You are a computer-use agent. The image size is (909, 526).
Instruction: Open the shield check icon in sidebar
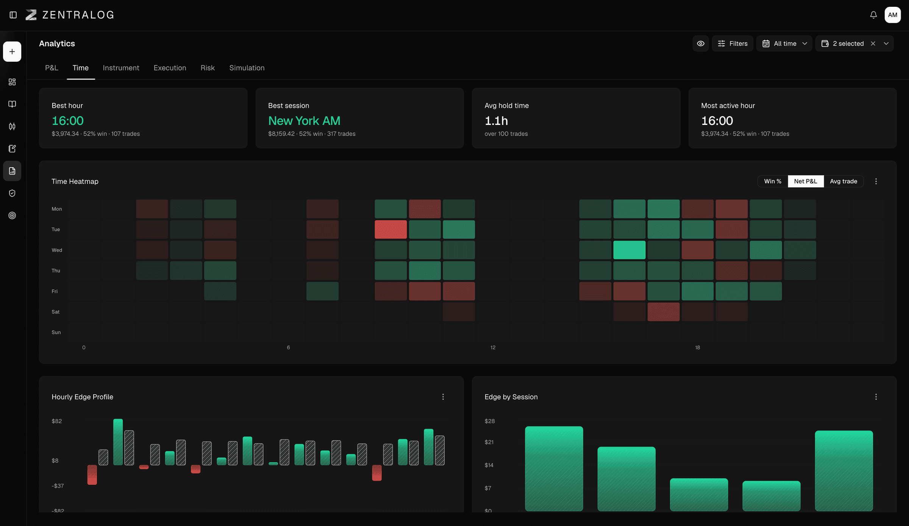[x=12, y=193]
